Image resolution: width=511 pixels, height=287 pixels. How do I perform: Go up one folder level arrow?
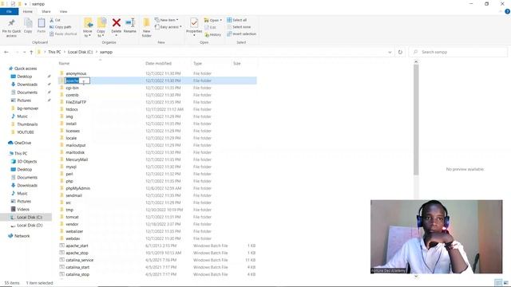(x=31, y=52)
